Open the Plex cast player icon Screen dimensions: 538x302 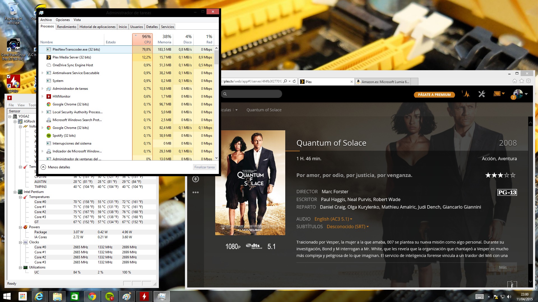[497, 94]
